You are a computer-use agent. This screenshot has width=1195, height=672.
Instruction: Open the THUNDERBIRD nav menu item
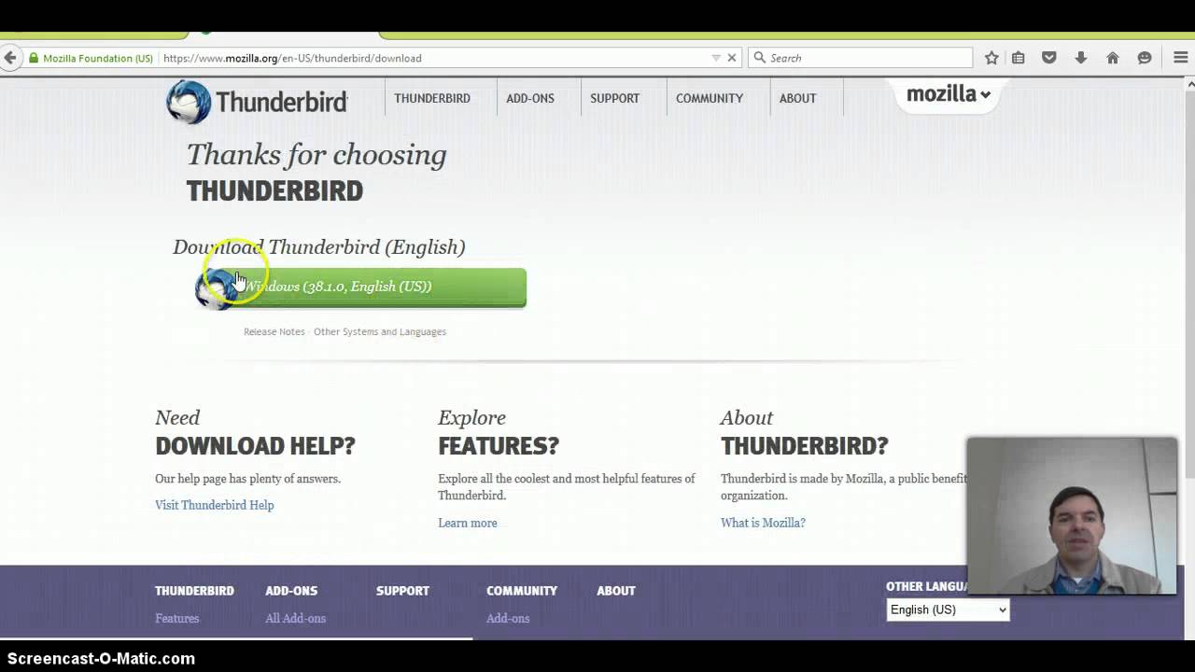coord(432,98)
